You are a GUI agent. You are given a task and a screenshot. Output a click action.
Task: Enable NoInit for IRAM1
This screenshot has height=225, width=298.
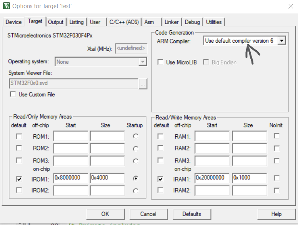[277, 178]
